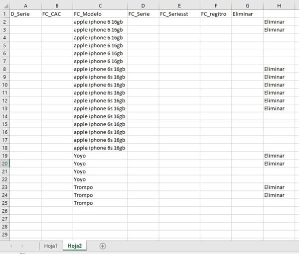Select column B header
299x254 pixels.
tap(57, 6)
